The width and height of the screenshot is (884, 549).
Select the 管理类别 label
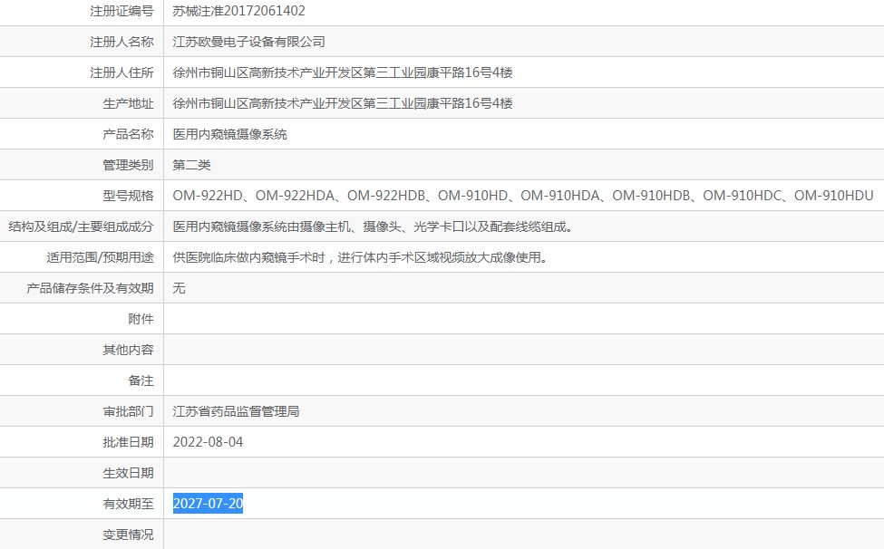pos(128,165)
